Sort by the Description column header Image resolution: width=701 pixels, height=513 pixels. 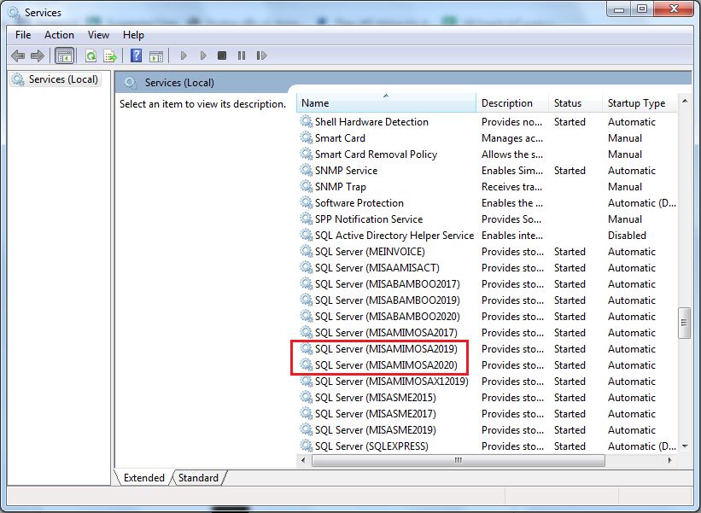[512, 103]
